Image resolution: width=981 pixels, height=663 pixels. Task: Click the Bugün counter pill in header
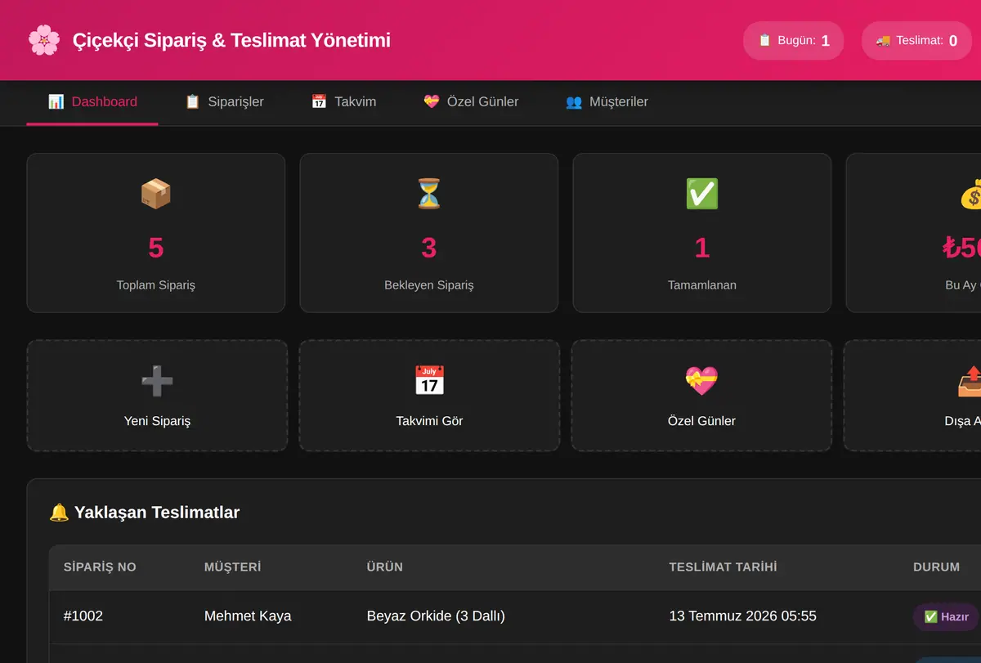click(x=793, y=40)
